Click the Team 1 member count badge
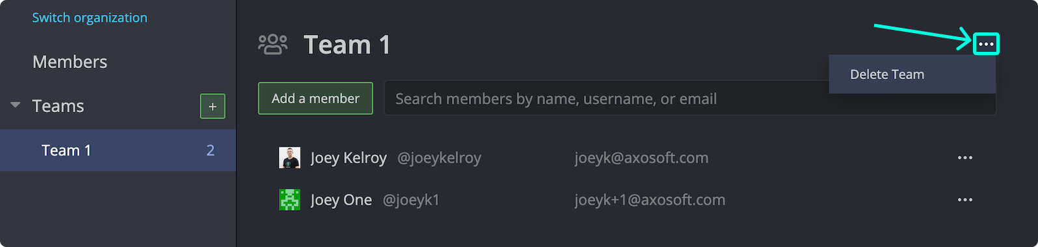The height and width of the screenshot is (247, 1038). [210, 150]
